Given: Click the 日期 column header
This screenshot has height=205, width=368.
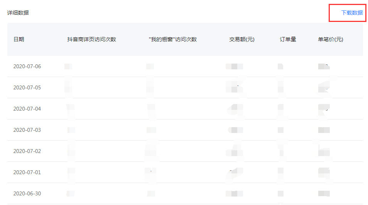Looking at the screenshot, I should tap(19, 39).
